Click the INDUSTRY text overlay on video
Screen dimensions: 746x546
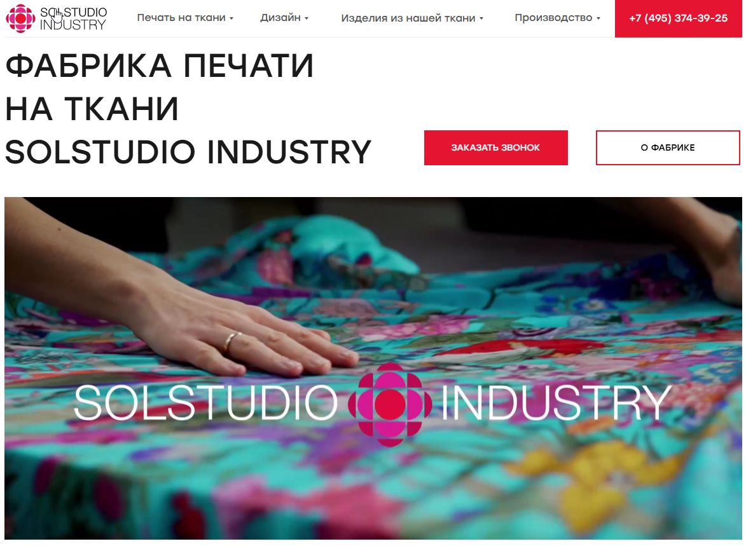(x=556, y=404)
